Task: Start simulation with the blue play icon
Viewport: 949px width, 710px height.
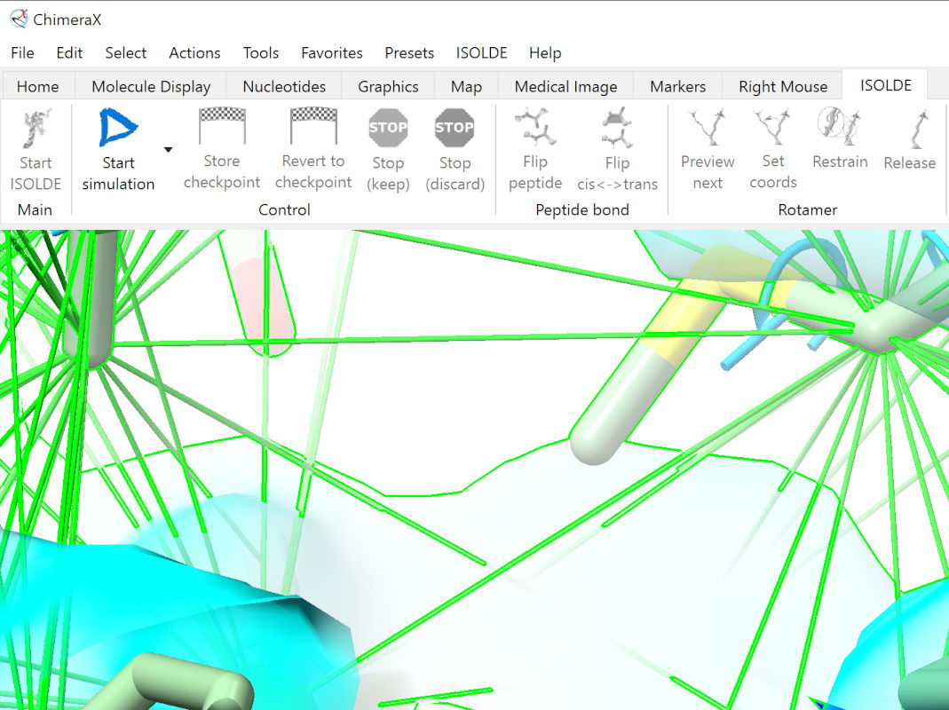Action: (118, 127)
